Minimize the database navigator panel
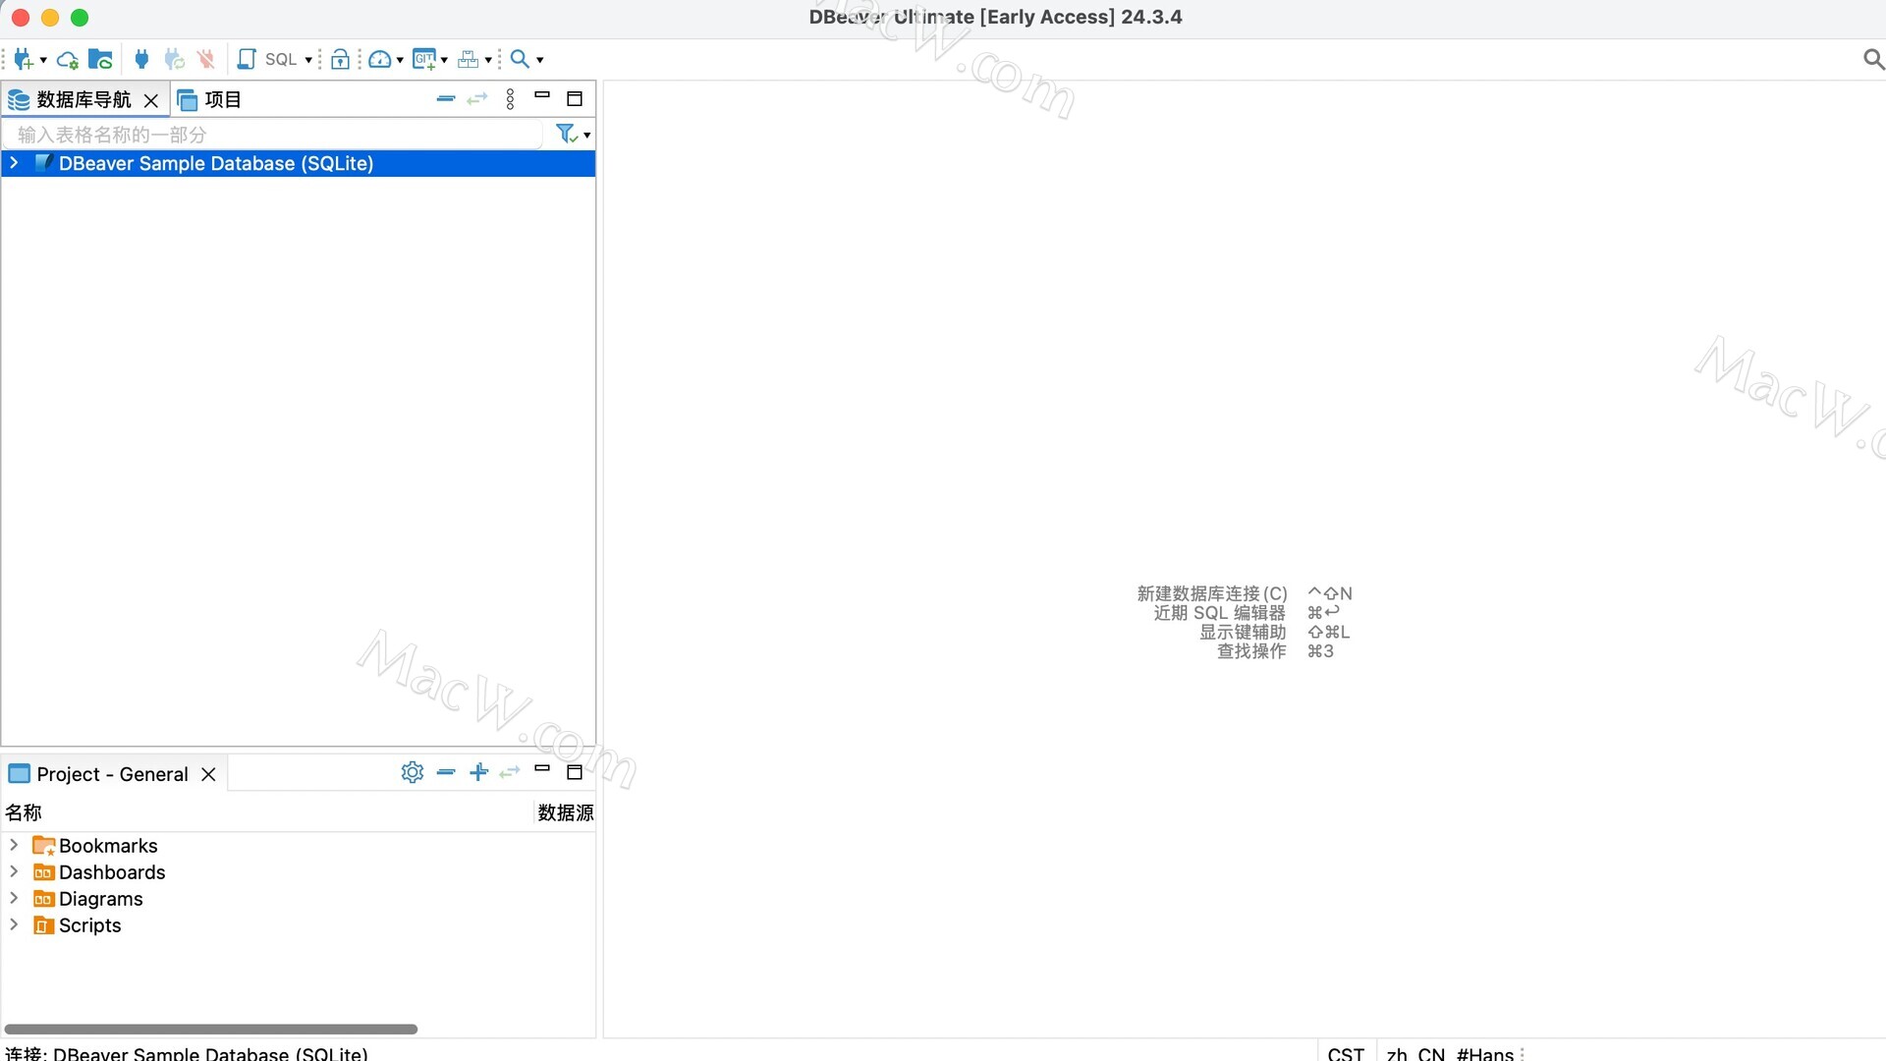 coord(542,96)
